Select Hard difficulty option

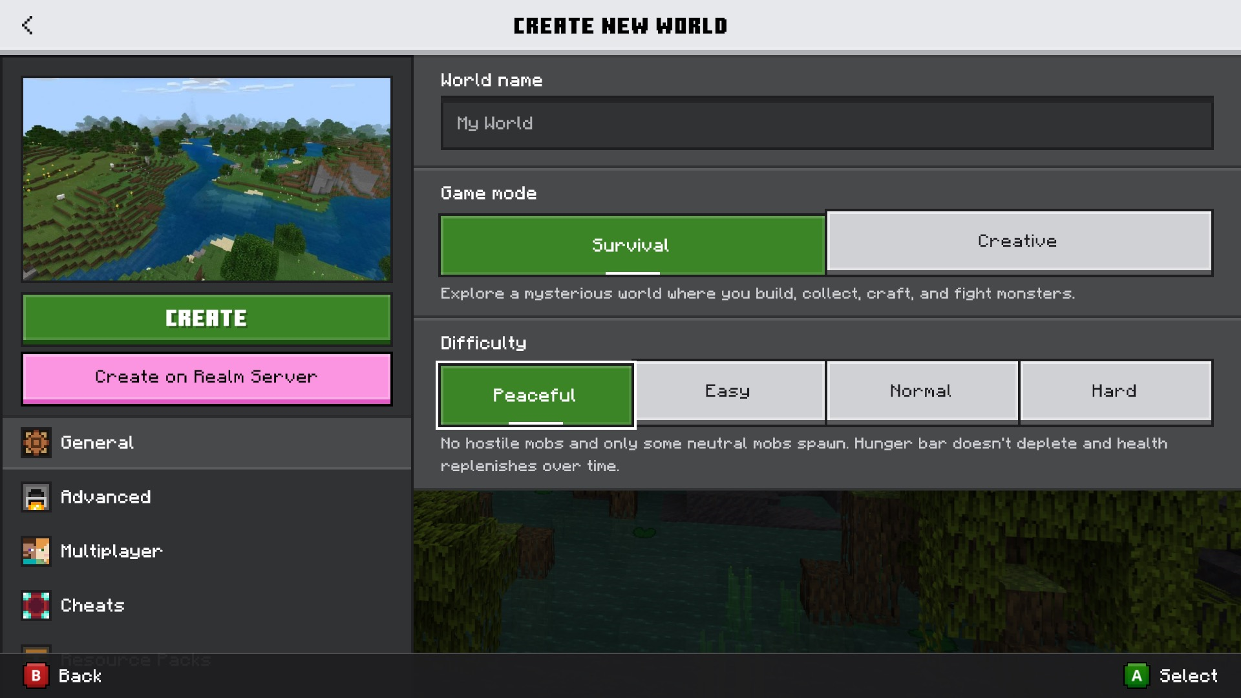[1114, 391]
